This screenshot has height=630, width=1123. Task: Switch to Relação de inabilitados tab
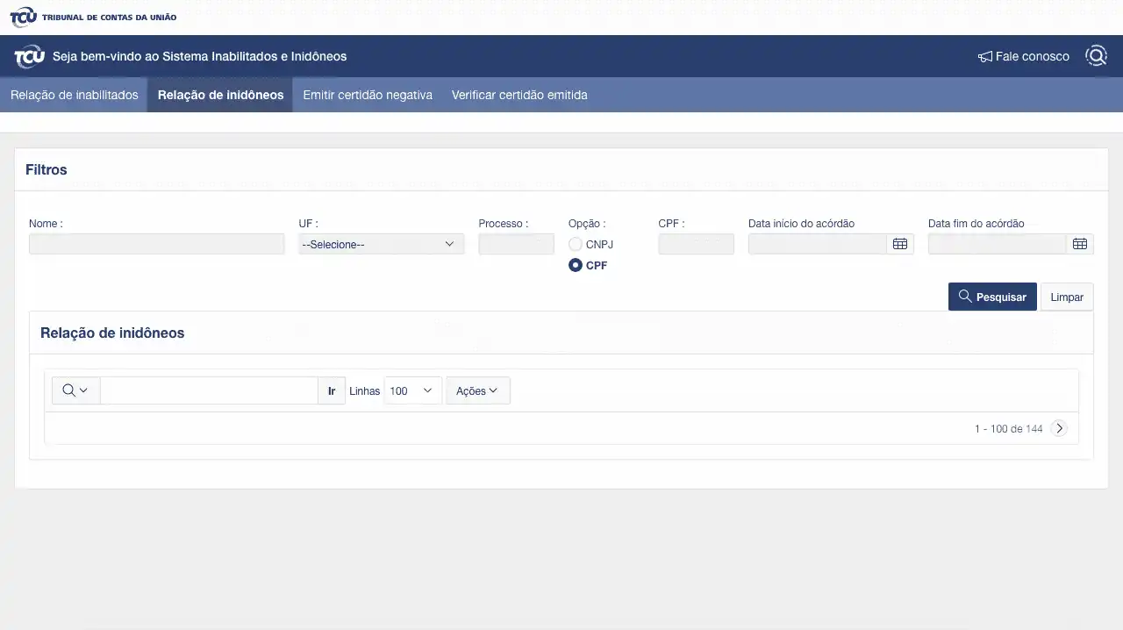74,95
